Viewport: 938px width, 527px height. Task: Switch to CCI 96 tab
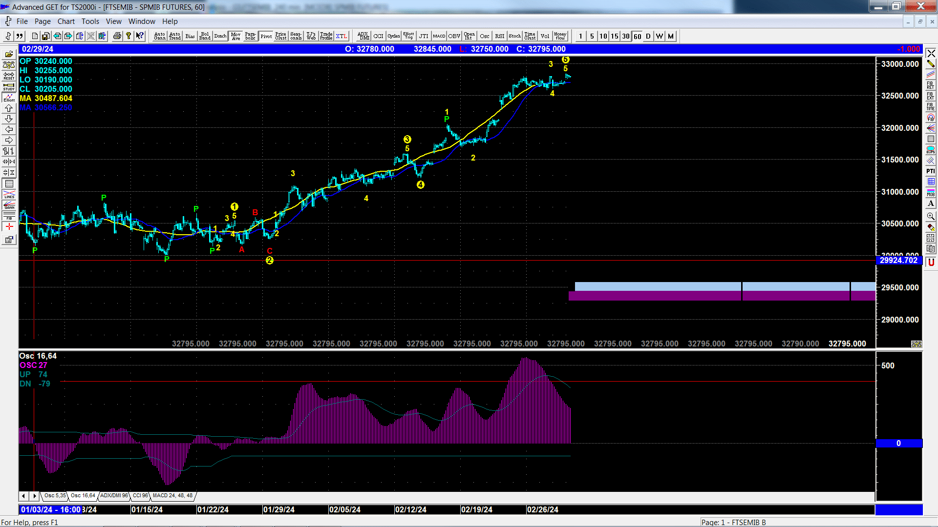[140, 495]
